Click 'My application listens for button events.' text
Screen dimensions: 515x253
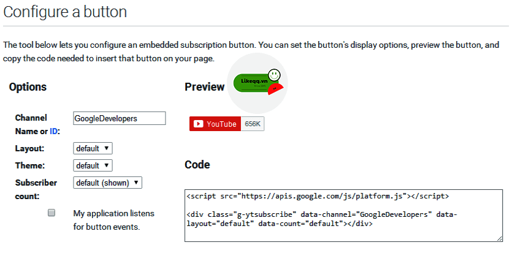coord(113,220)
